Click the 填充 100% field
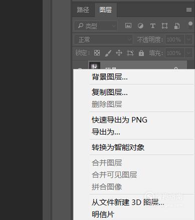Image resolution: width=195 pixels, height=220 pixels. pos(175,53)
